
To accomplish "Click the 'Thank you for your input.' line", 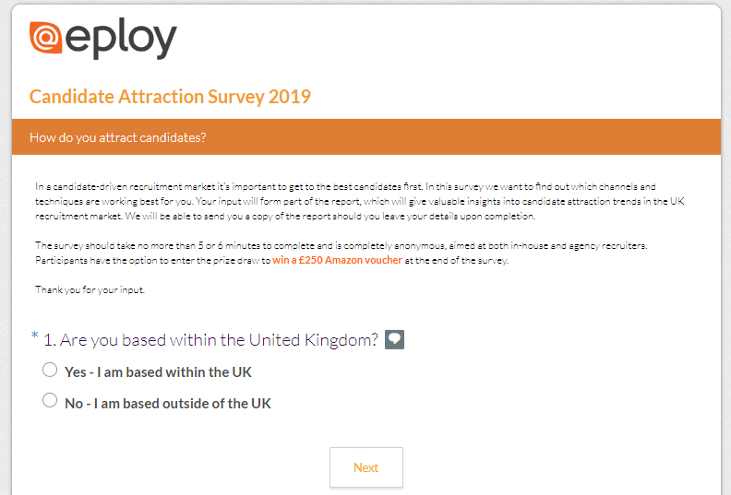I will [x=90, y=289].
